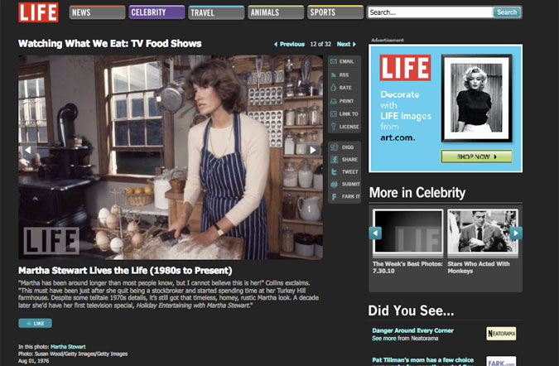Focus the Search text field

pyautogui.click(x=430, y=12)
